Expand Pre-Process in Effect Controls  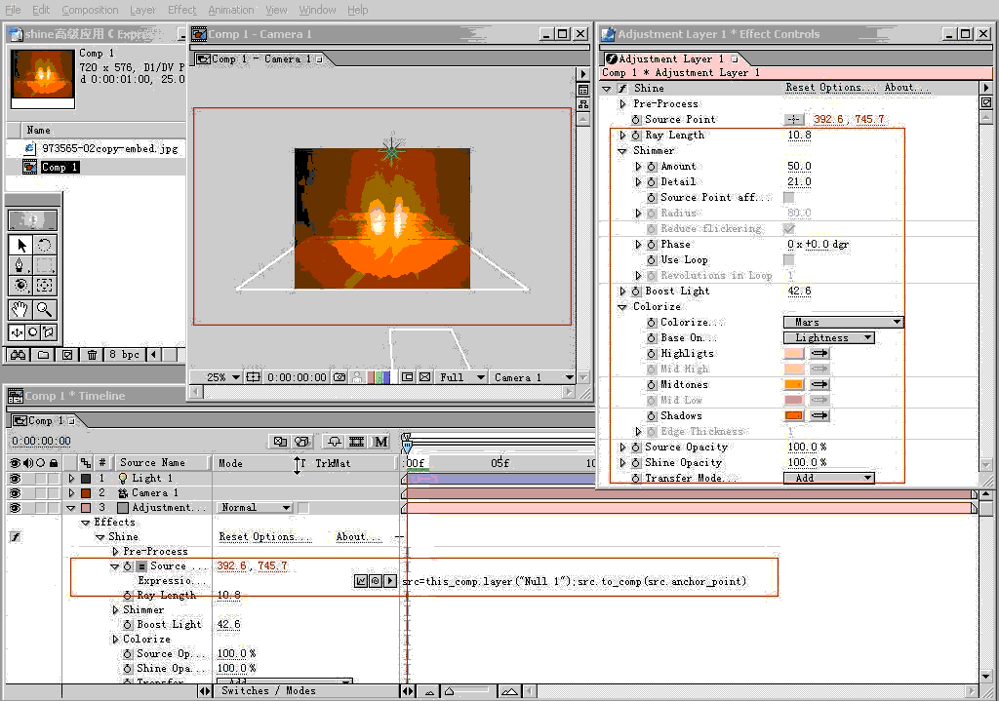(622, 103)
